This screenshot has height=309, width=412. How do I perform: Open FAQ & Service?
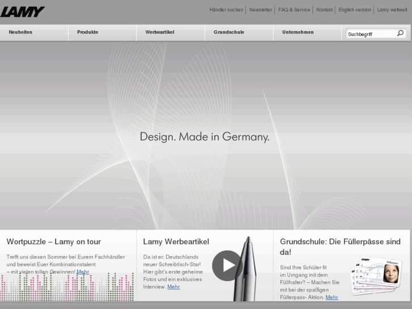[294, 10]
